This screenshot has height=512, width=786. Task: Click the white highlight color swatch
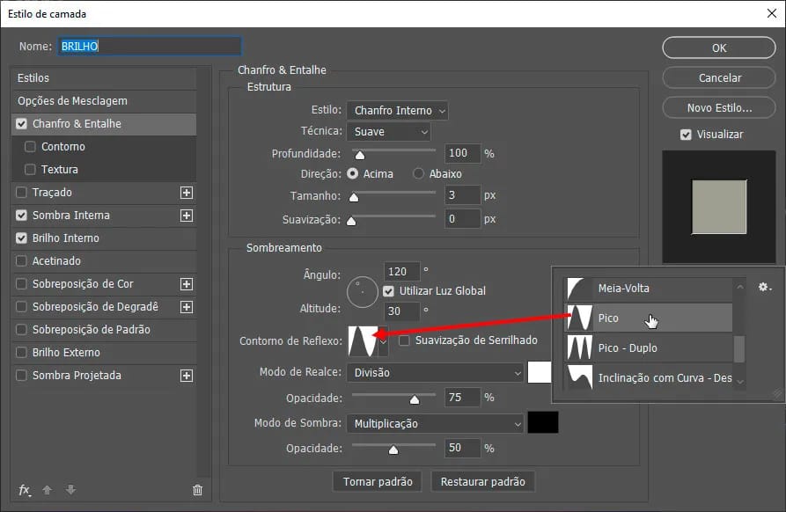540,372
